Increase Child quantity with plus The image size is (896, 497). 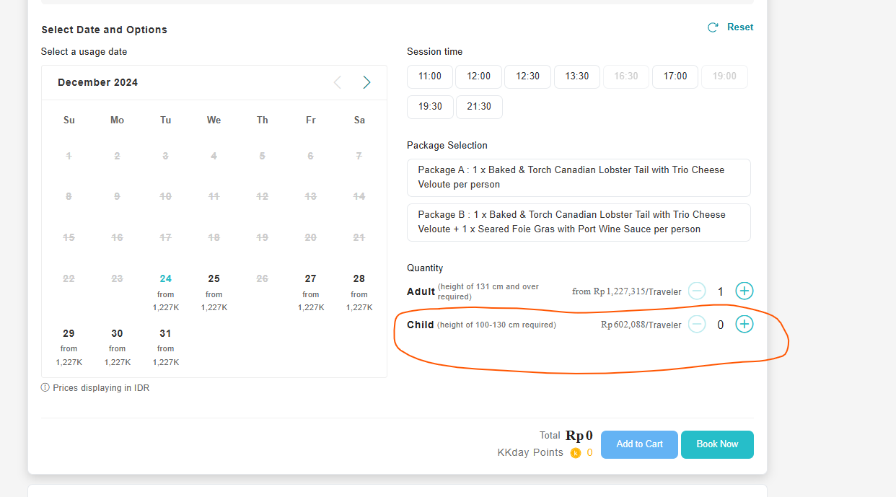pos(744,325)
